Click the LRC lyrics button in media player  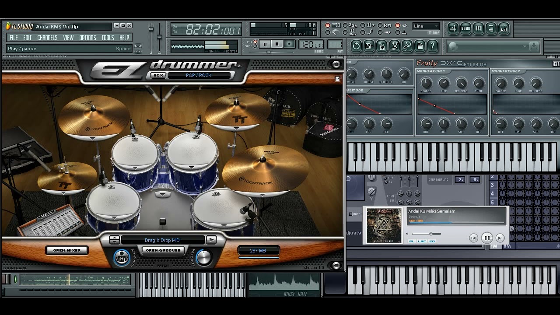point(422,241)
